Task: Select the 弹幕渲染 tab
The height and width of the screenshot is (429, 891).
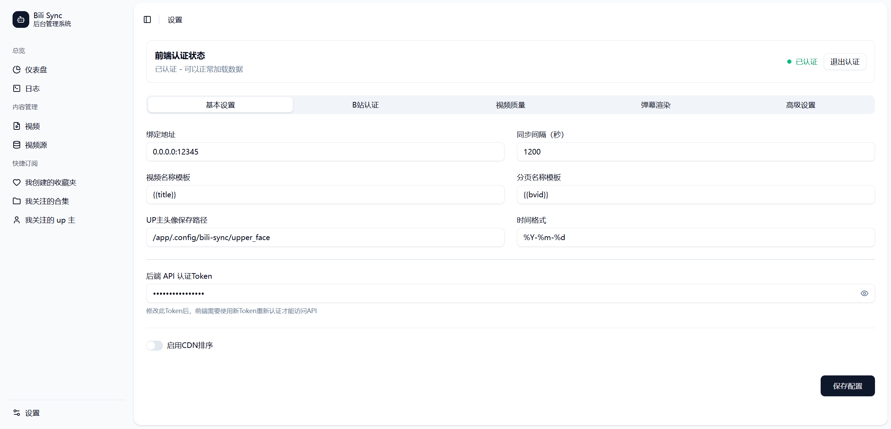Action: (655, 105)
